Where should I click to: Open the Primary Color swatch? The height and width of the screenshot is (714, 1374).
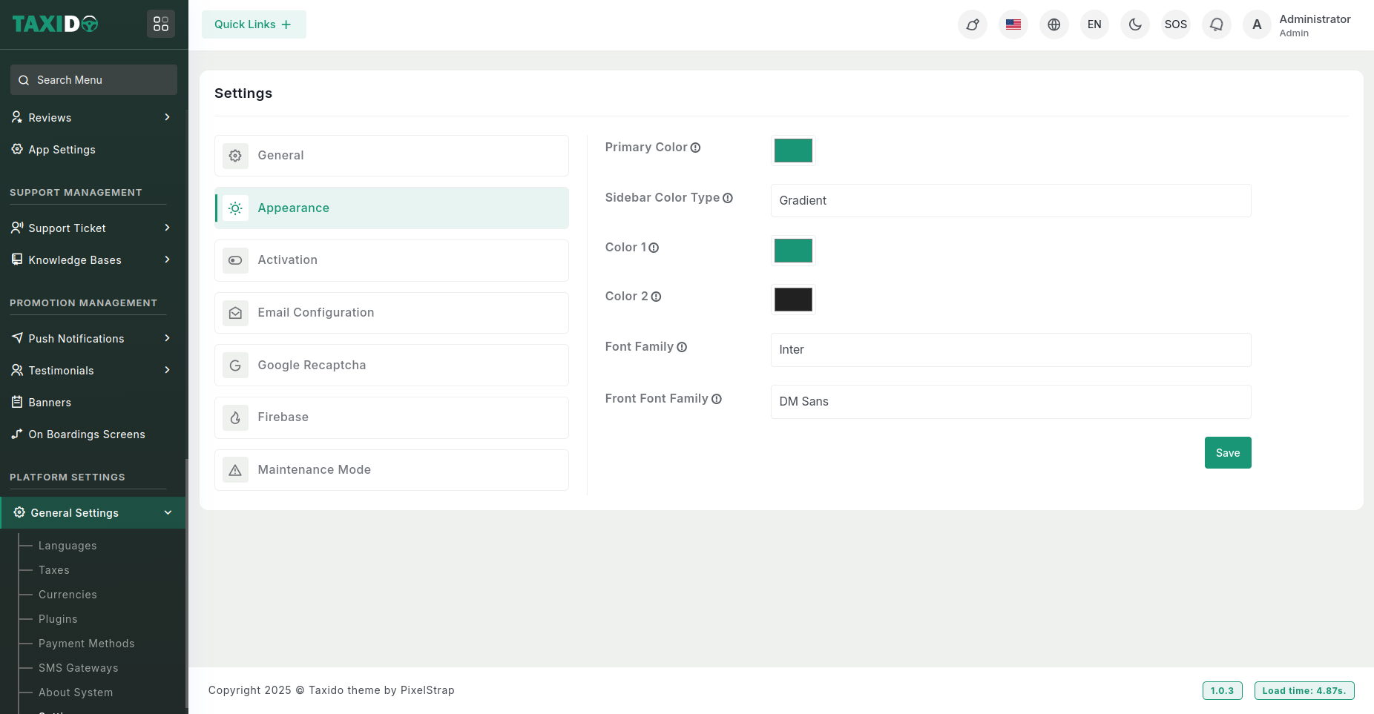pos(793,150)
